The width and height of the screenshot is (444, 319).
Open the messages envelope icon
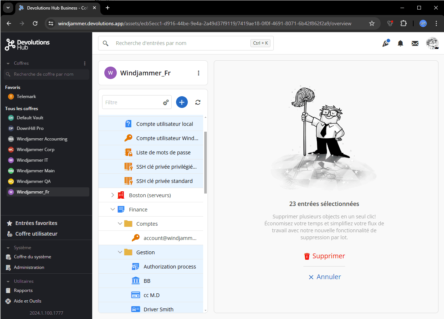click(415, 44)
